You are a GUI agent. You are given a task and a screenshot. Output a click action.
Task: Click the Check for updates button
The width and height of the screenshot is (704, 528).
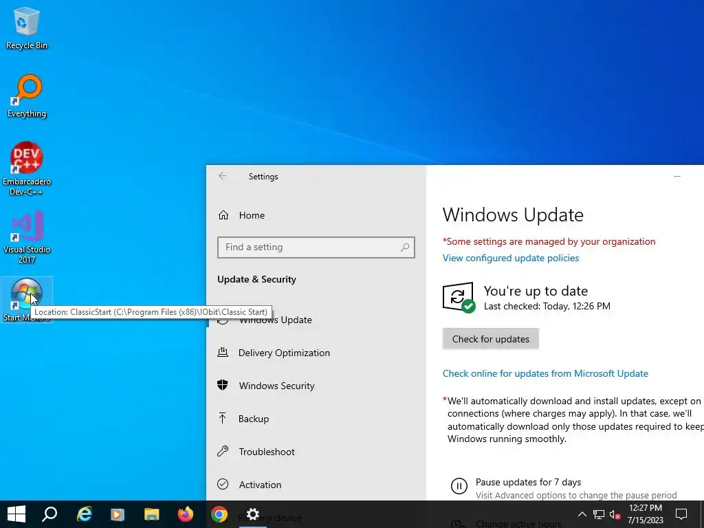[490, 339]
